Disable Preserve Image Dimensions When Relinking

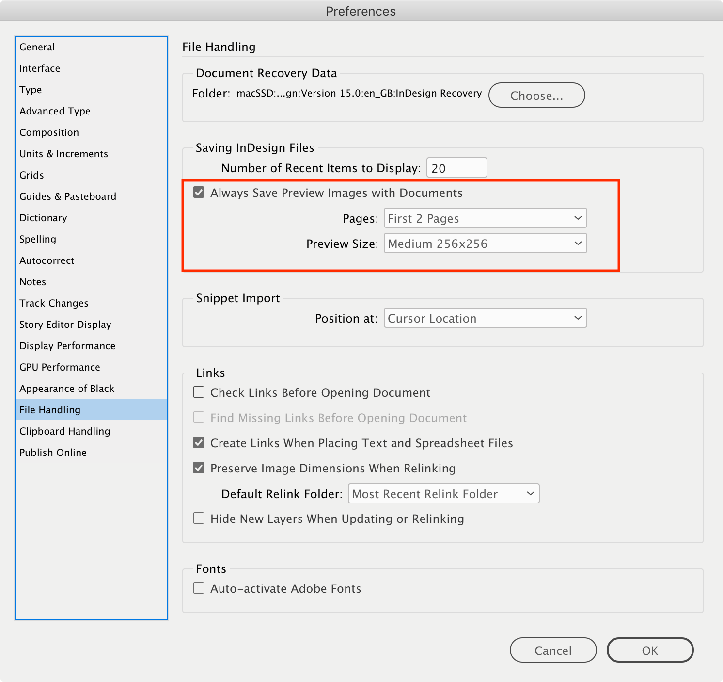199,468
